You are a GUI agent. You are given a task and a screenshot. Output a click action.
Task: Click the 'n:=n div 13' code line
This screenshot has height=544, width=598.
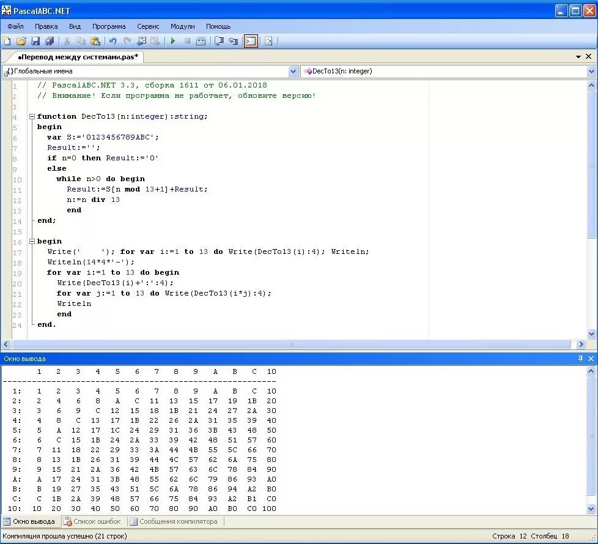pos(93,199)
